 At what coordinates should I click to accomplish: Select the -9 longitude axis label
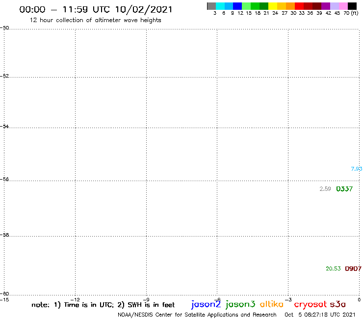(x=146, y=299)
